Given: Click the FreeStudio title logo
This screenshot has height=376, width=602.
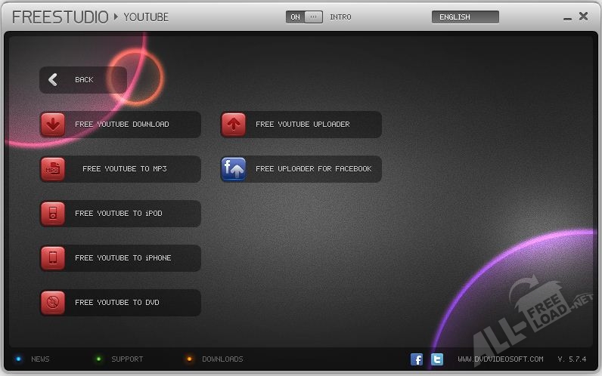Looking at the screenshot, I should (x=61, y=17).
